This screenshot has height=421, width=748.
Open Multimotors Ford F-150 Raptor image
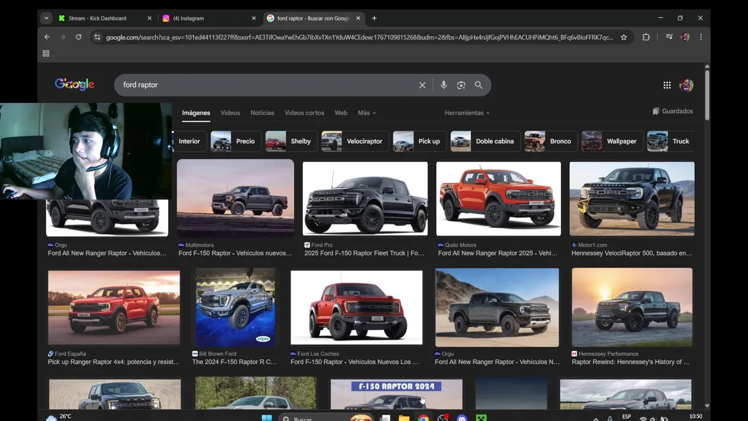click(236, 198)
